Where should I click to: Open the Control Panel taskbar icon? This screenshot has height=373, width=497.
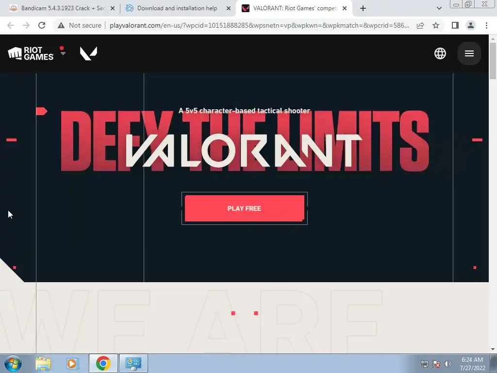tap(133, 363)
